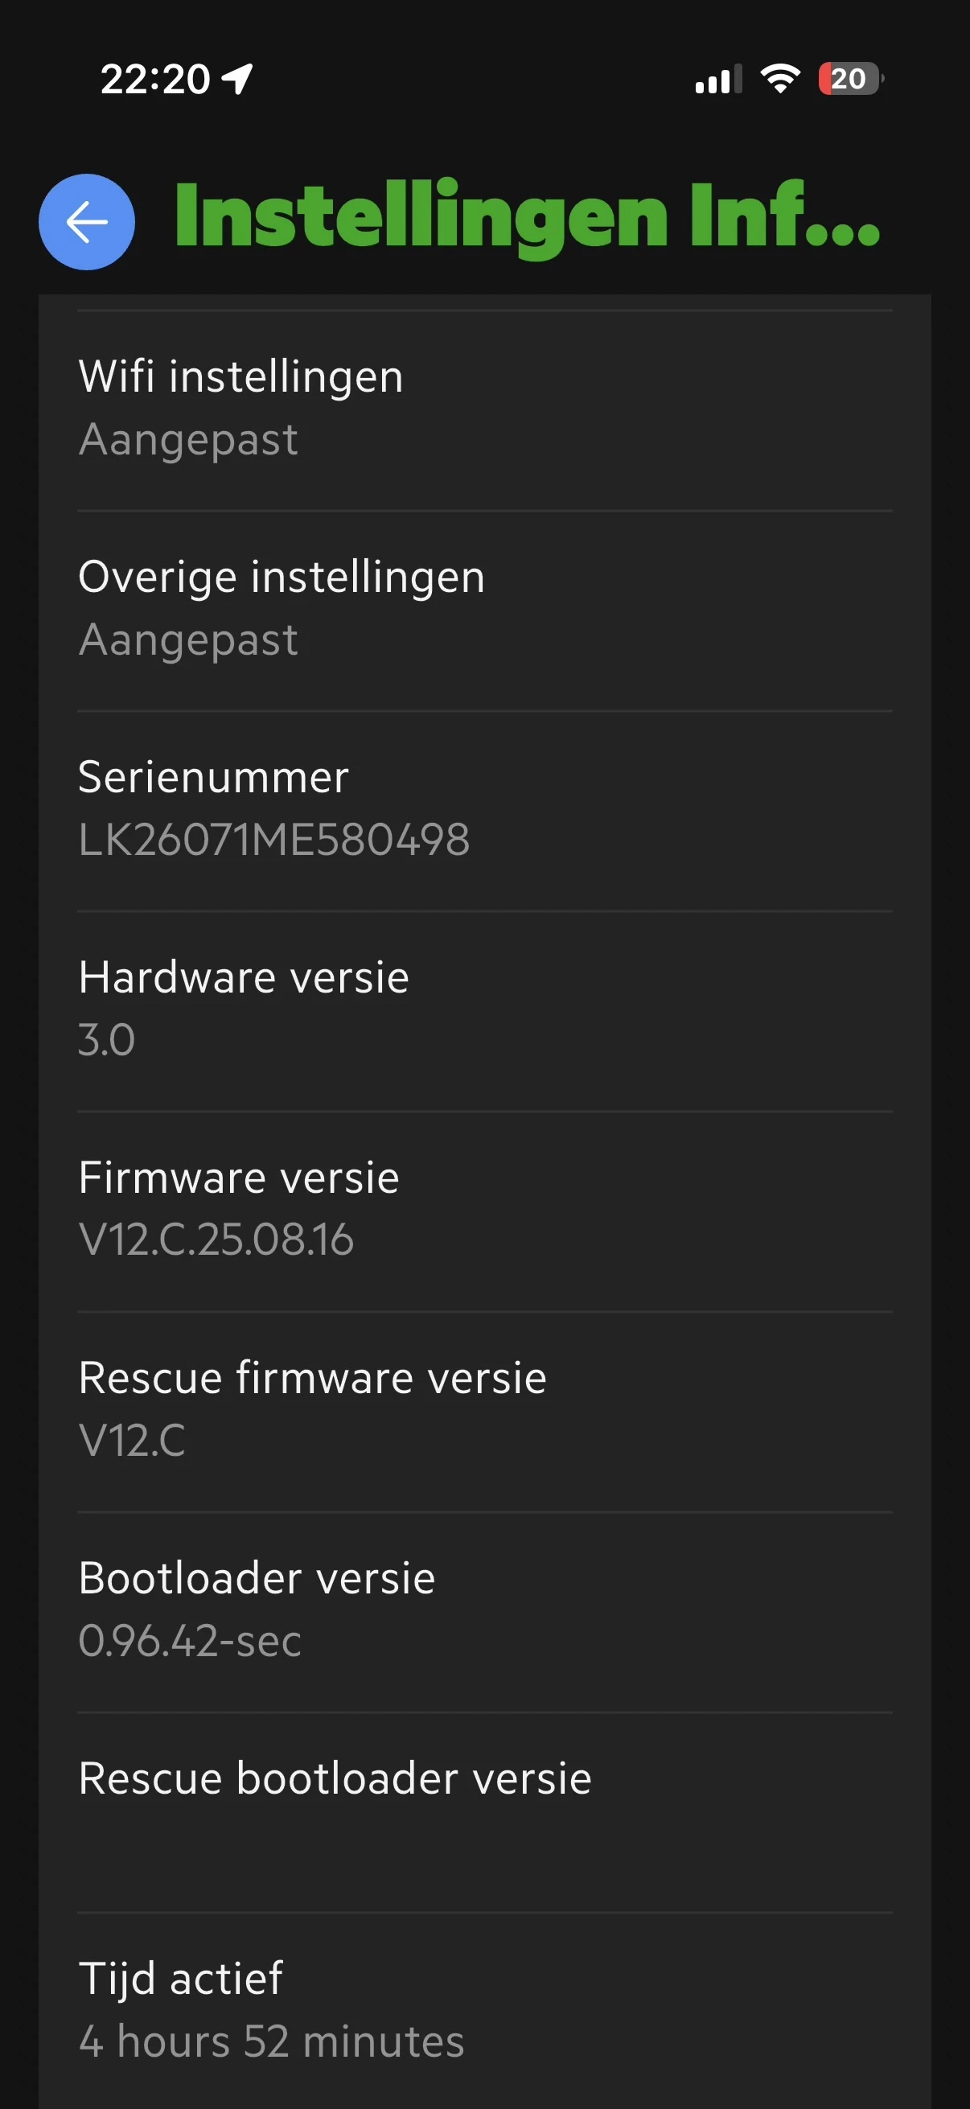
Task: Tap firmware value V12.C.25.08.16
Action: point(216,1239)
